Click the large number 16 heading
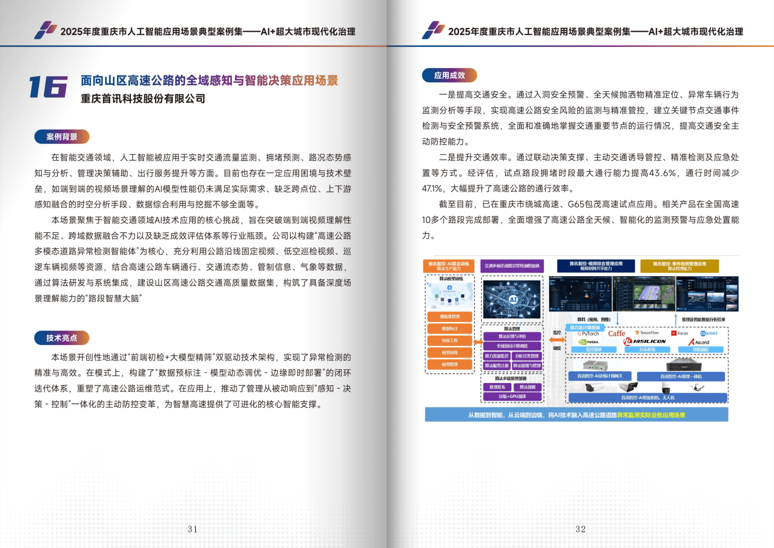The image size is (774, 548). click(48, 87)
